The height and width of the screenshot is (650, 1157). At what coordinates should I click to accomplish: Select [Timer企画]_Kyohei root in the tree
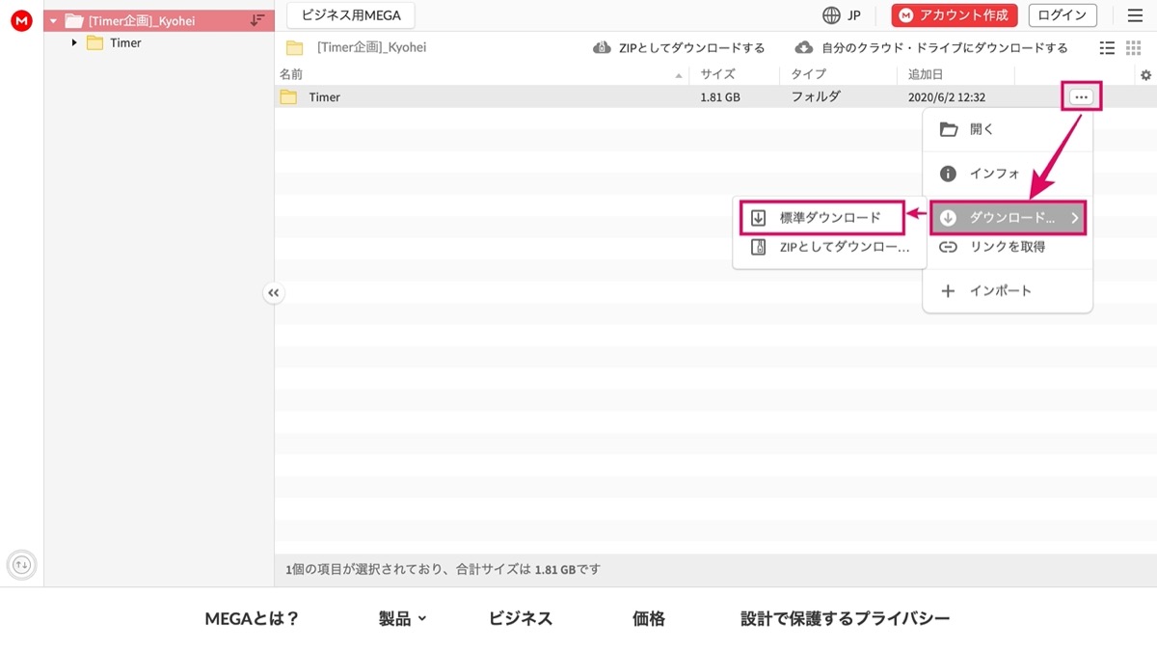(x=142, y=21)
